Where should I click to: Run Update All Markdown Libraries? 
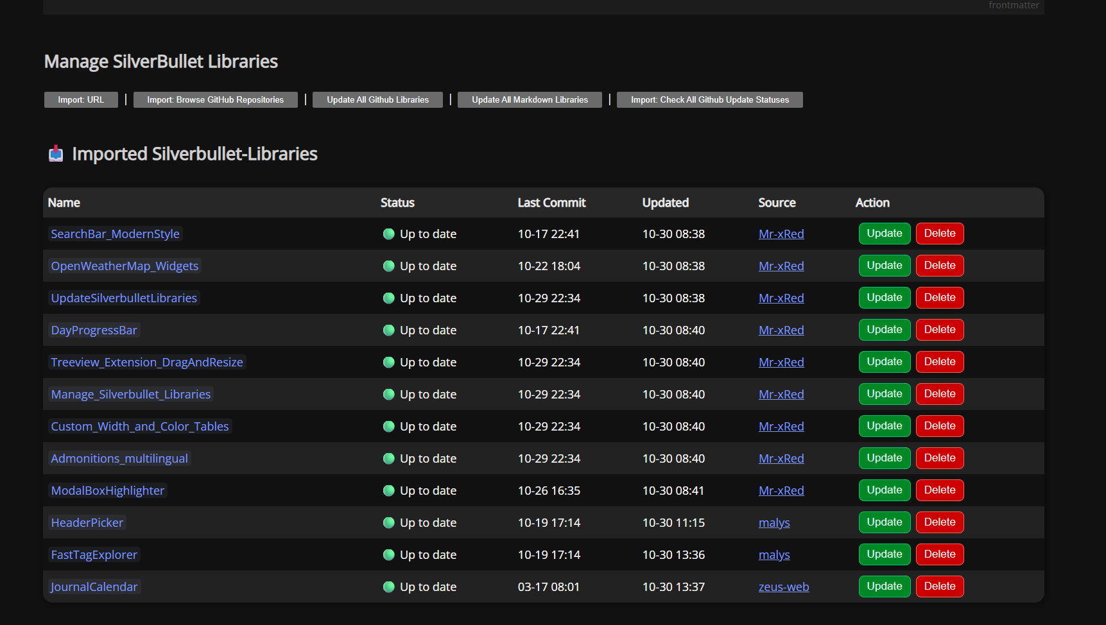[530, 100]
